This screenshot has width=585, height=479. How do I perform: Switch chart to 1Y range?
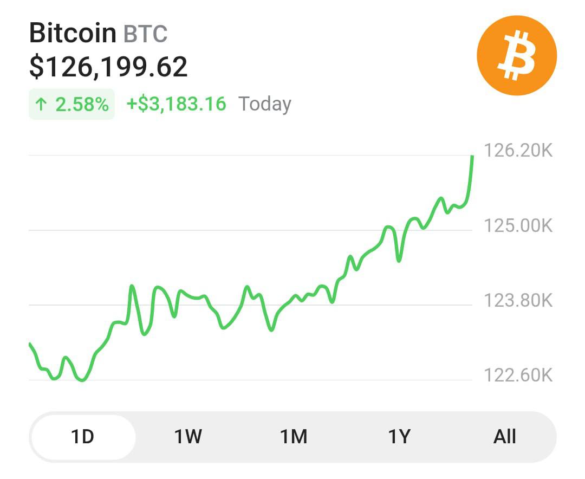(x=399, y=436)
